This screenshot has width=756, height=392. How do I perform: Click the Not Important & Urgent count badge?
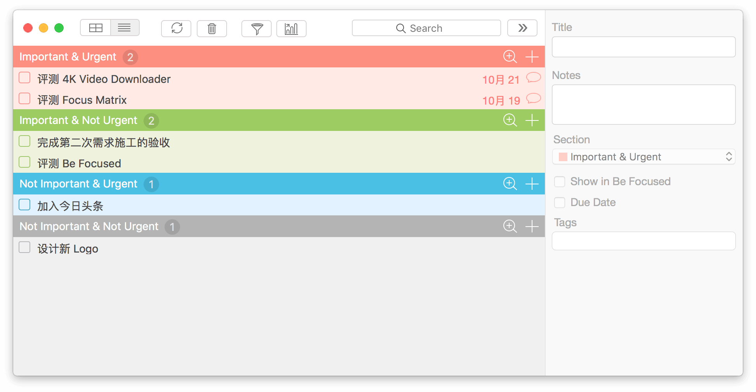pos(151,184)
